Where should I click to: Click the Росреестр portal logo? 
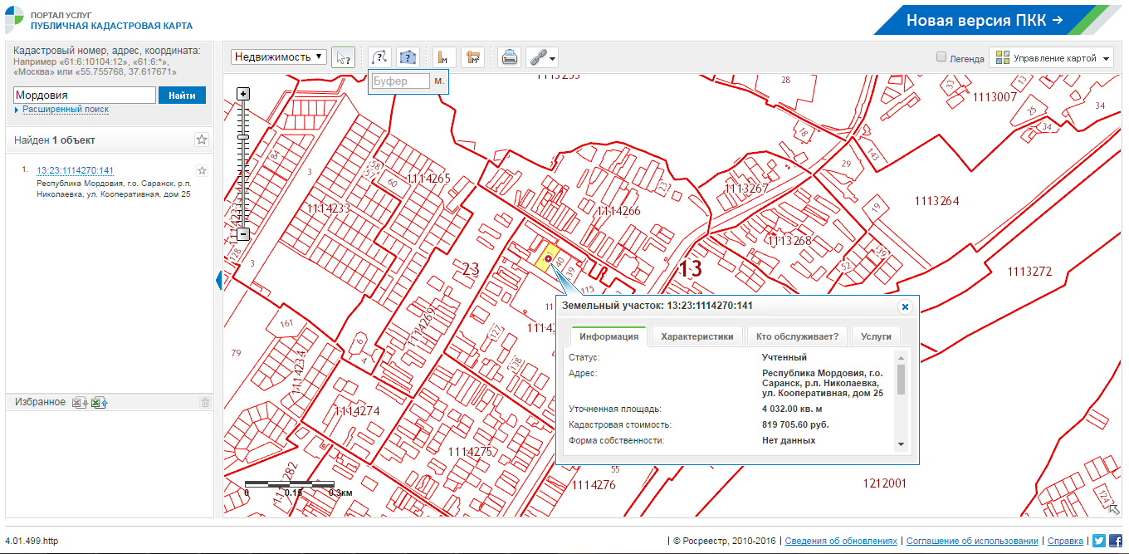pos(15,19)
